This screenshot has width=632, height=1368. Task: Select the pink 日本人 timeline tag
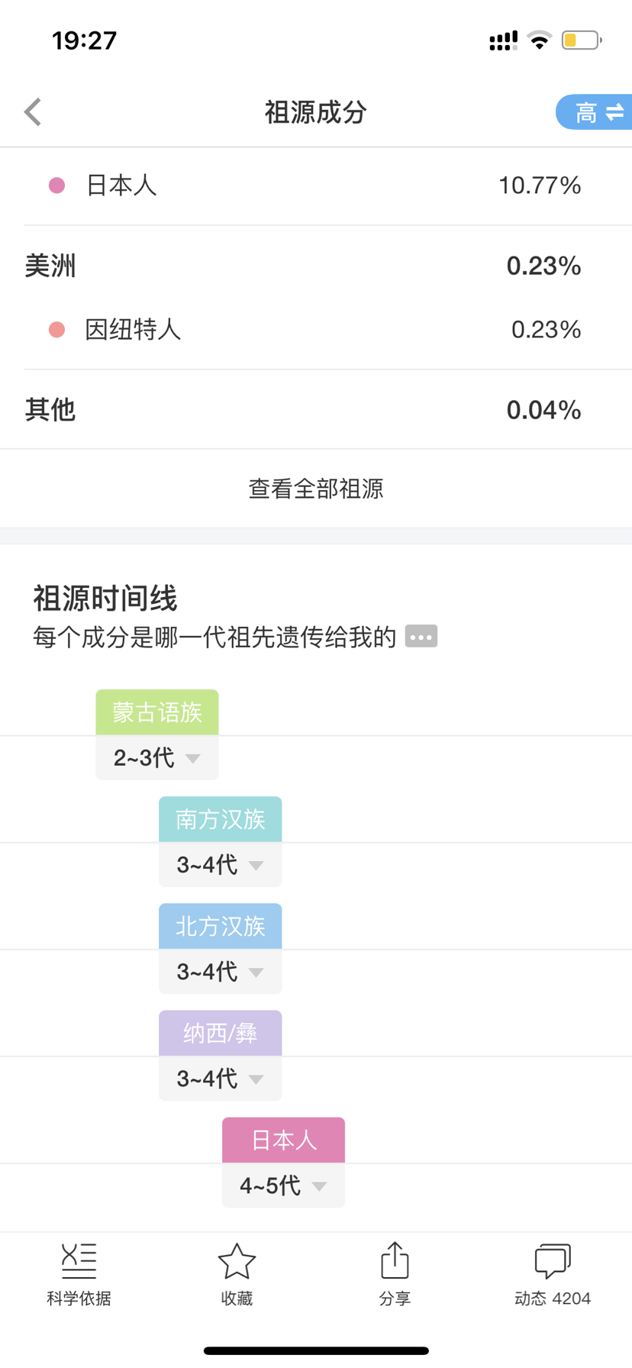[x=283, y=1140]
